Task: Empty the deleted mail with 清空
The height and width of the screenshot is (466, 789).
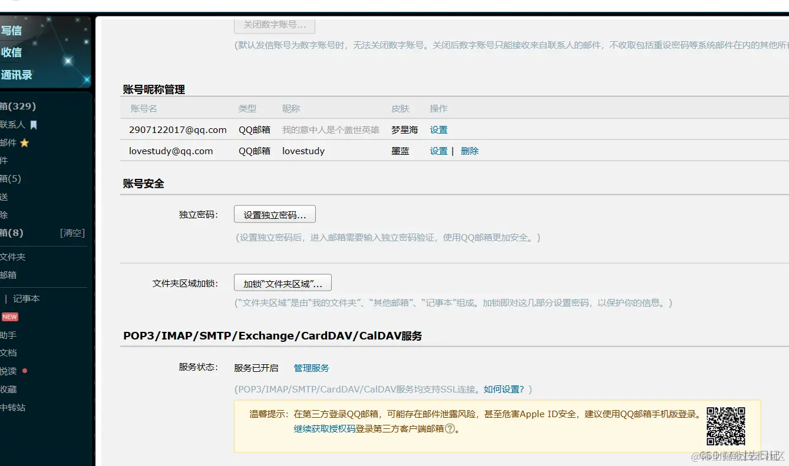Action: point(72,232)
